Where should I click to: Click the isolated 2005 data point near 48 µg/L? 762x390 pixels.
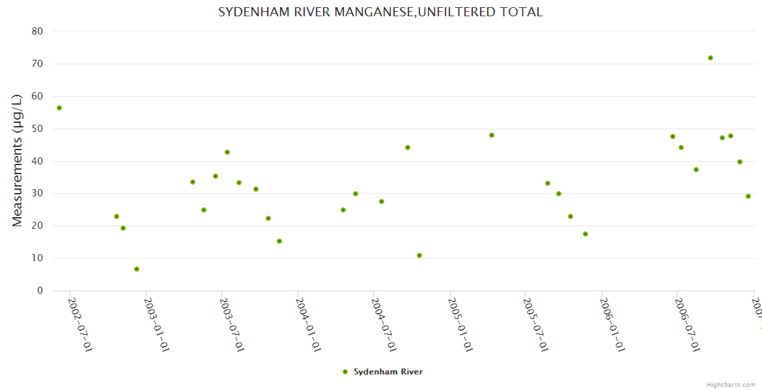[492, 135]
